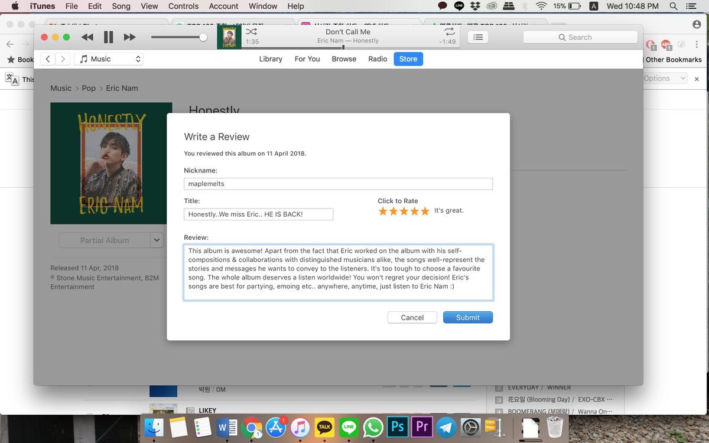Click the Adblock Plus extension in Chrome

tap(666, 44)
